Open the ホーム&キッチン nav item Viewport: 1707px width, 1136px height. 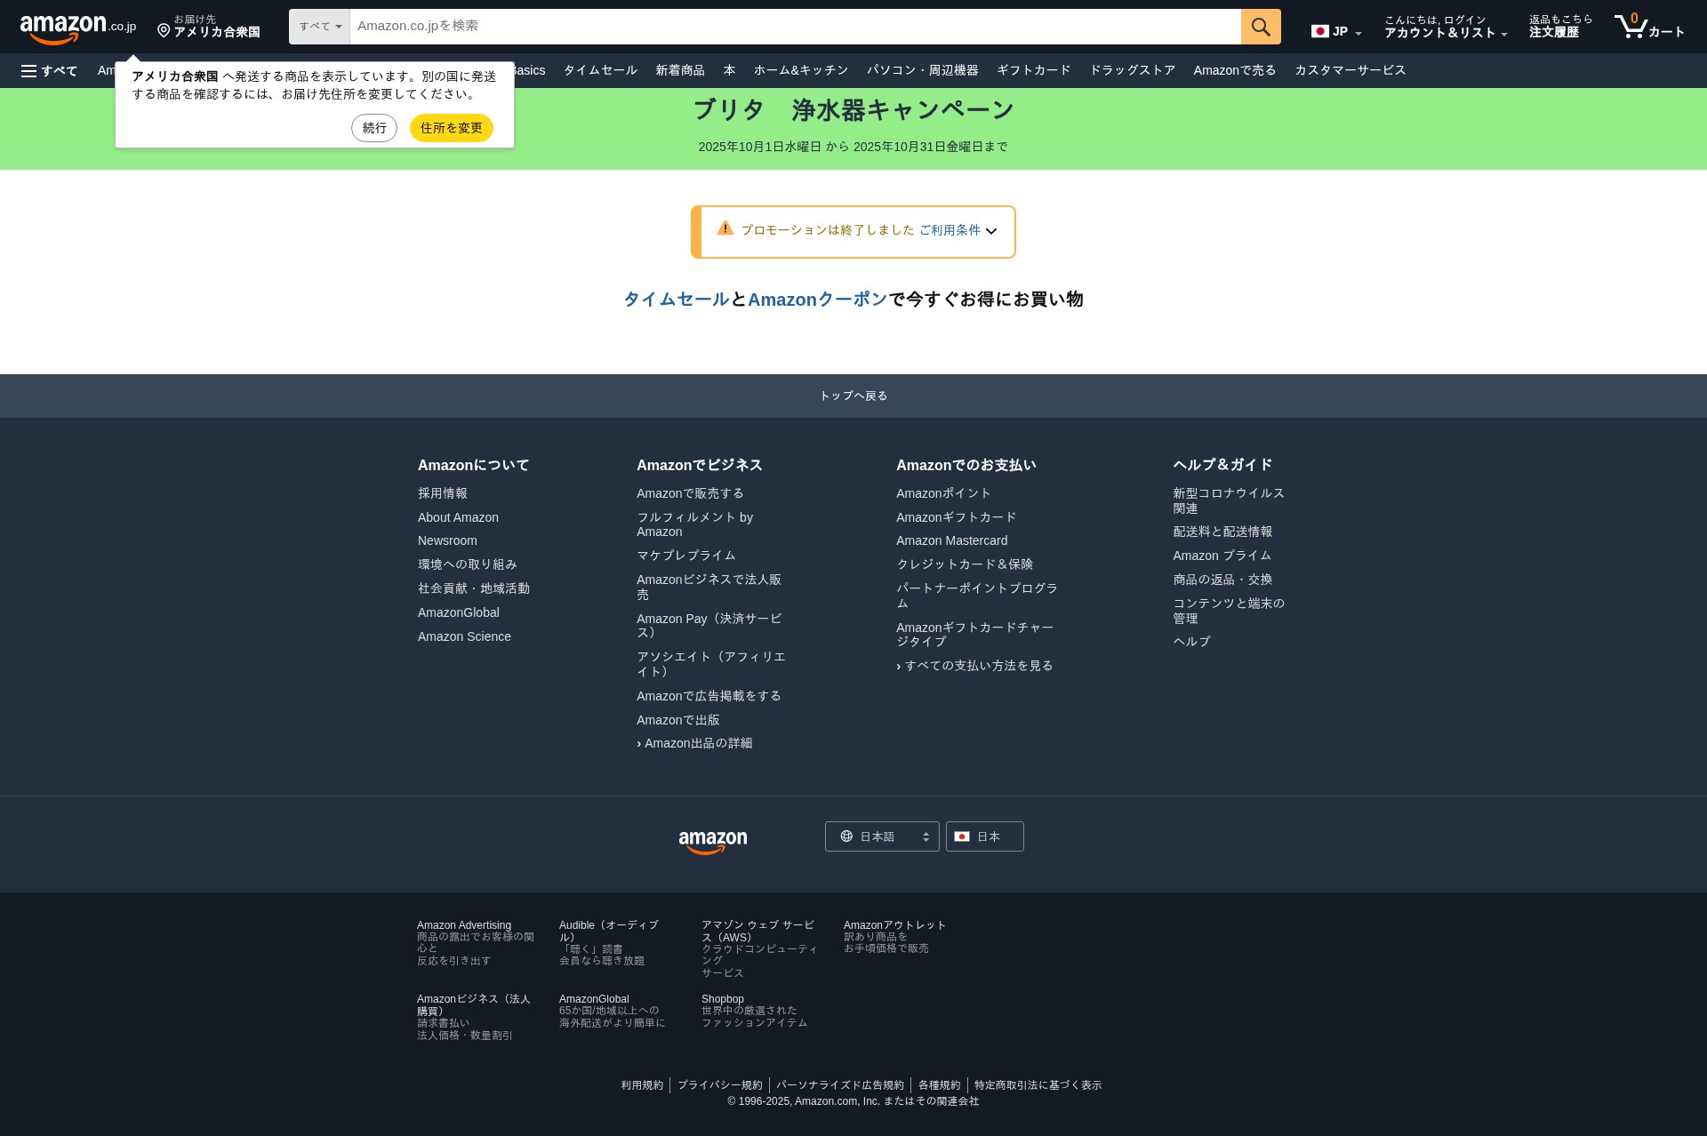[801, 70]
